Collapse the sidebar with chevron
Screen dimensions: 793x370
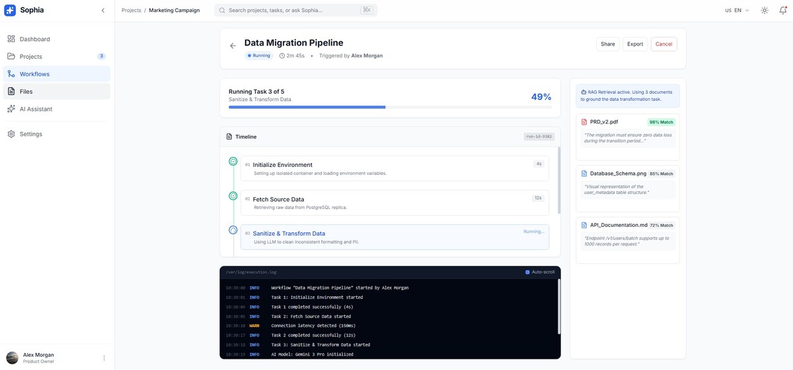(102, 11)
